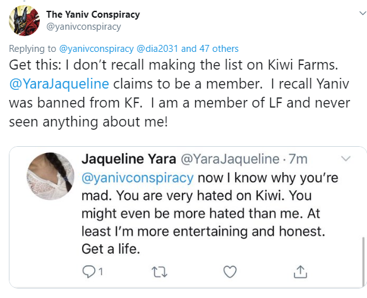The height and width of the screenshot is (298, 367).
Task: Click the gray @yanivconspiracy handle under name
Action: 83,27
